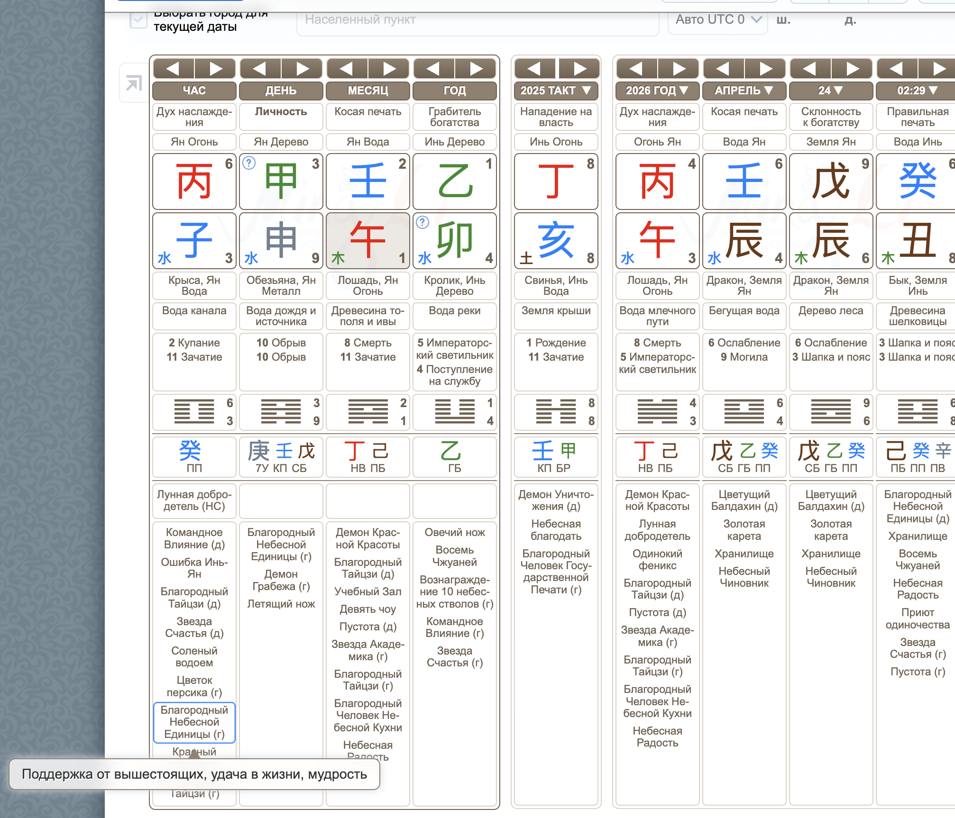This screenshot has width=955, height=818.
Task: Open the «Авто UTC 0» timezone dropdown
Action: (x=717, y=20)
